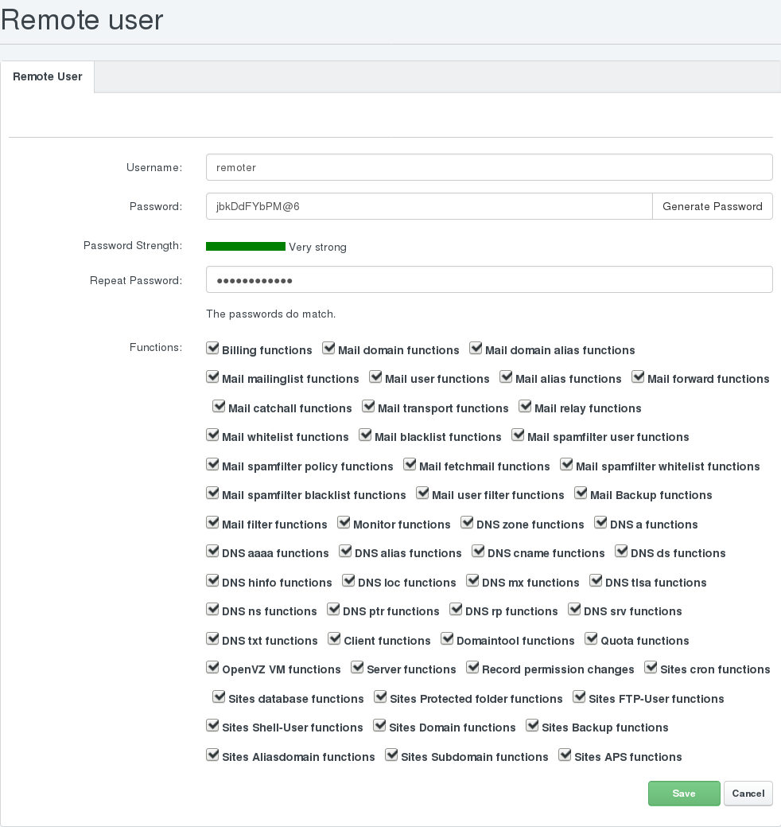Toggle Sites Backup functions
The width and height of the screenshot is (781, 827).
[532, 724]
